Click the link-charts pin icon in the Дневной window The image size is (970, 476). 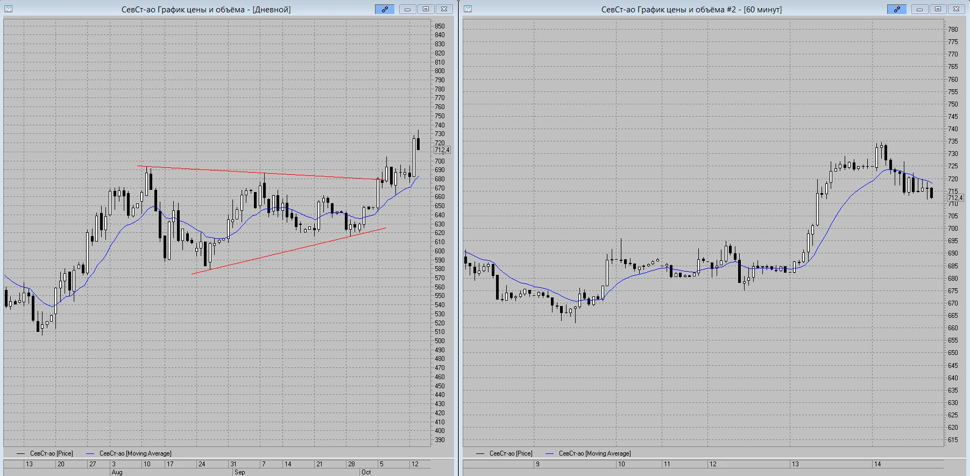pos(385,9)
